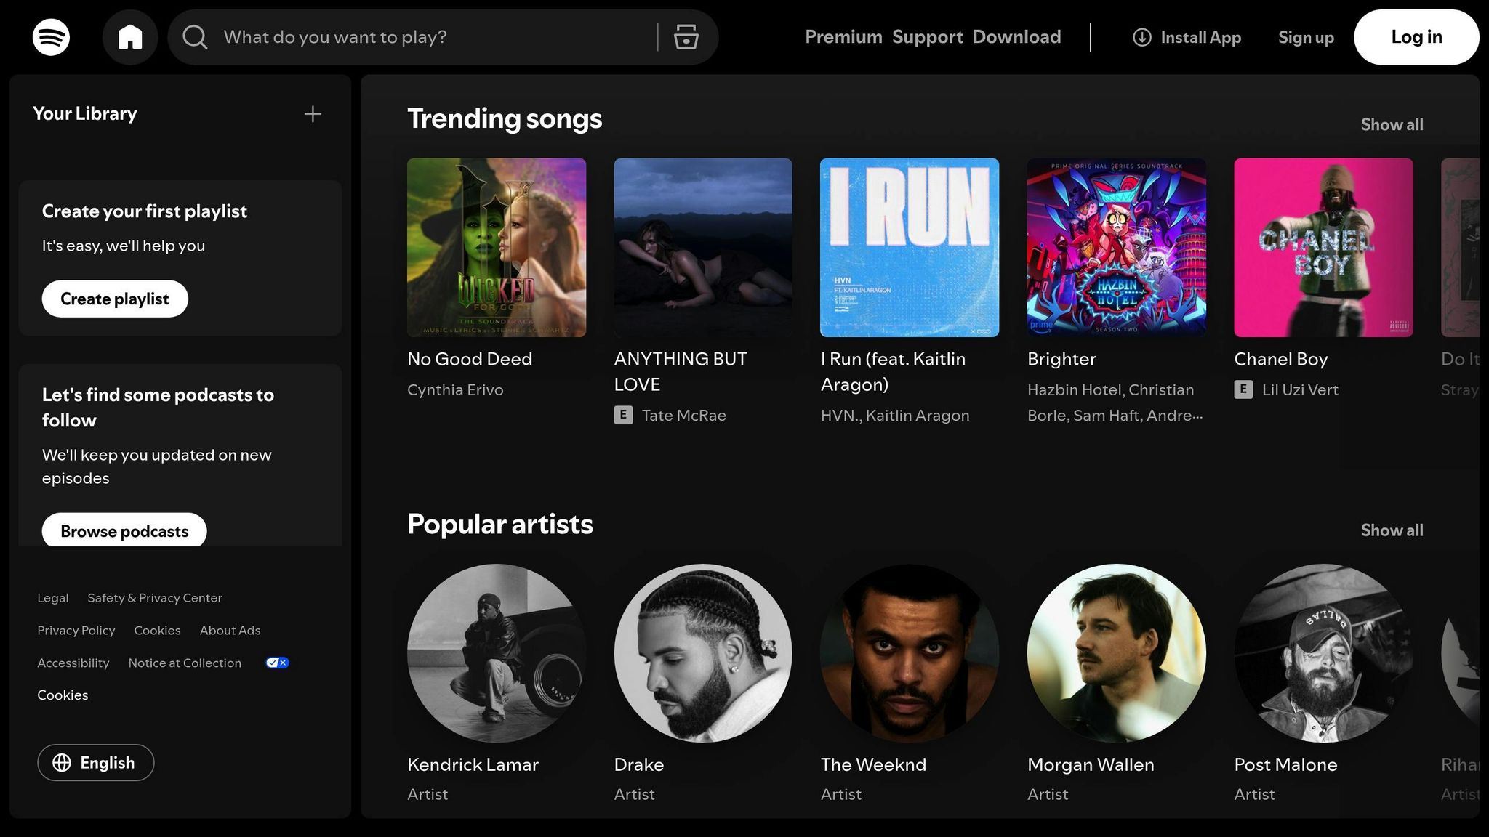Screen dimensions: 1489x837
Task: Go to Home using the house icon
Action: (130, 37)
